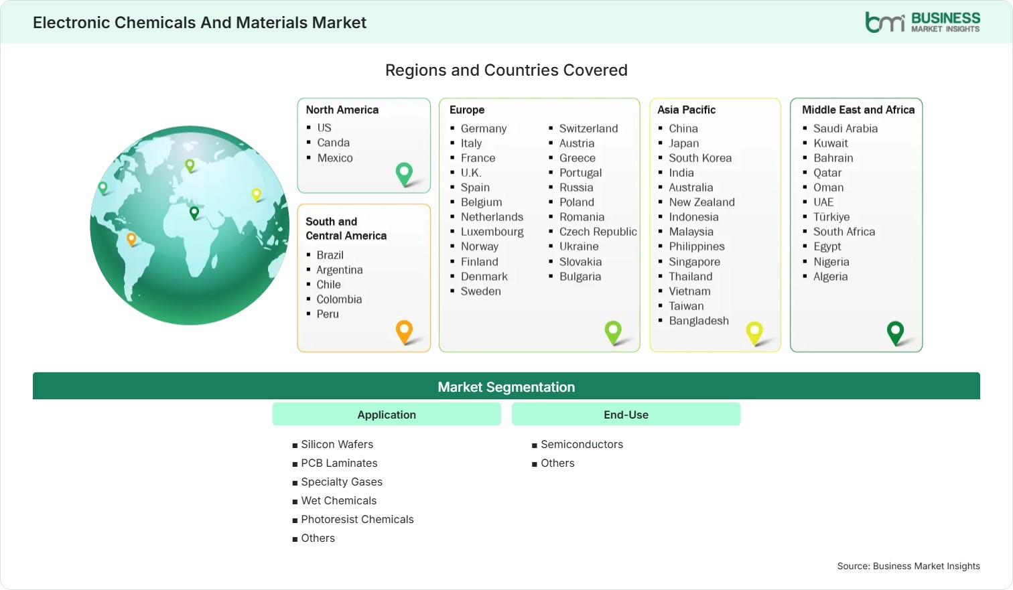Click 'Bangladesh' in Asia Pacific list
The width and height of the screenshot is (1013, 590).
point(698,321)
